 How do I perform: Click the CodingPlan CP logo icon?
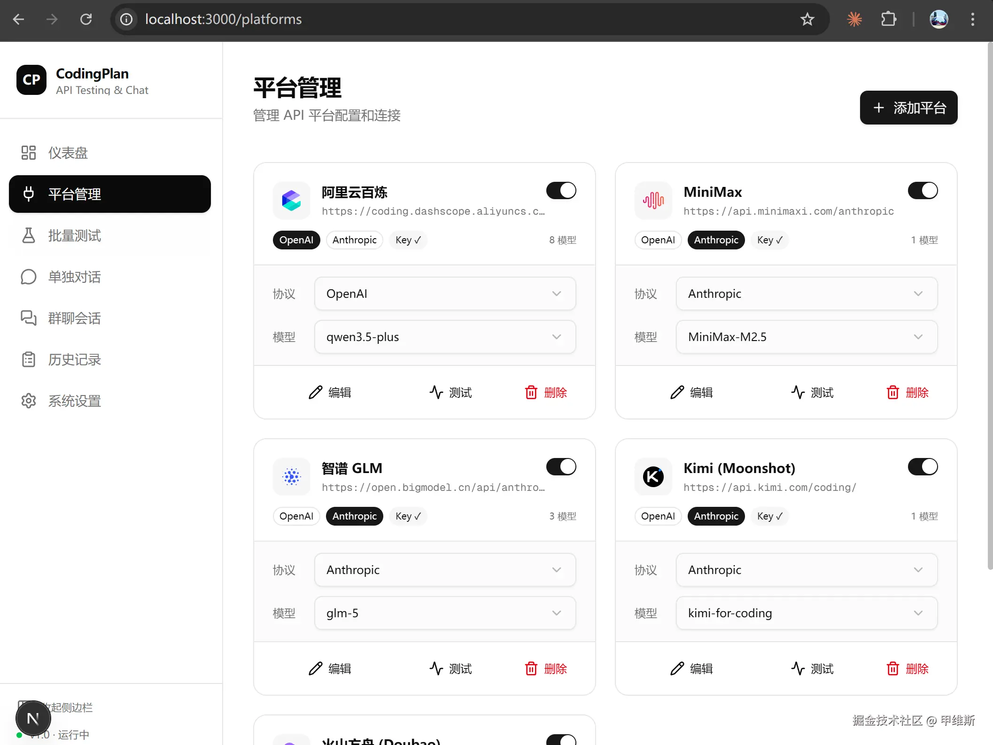31,80
